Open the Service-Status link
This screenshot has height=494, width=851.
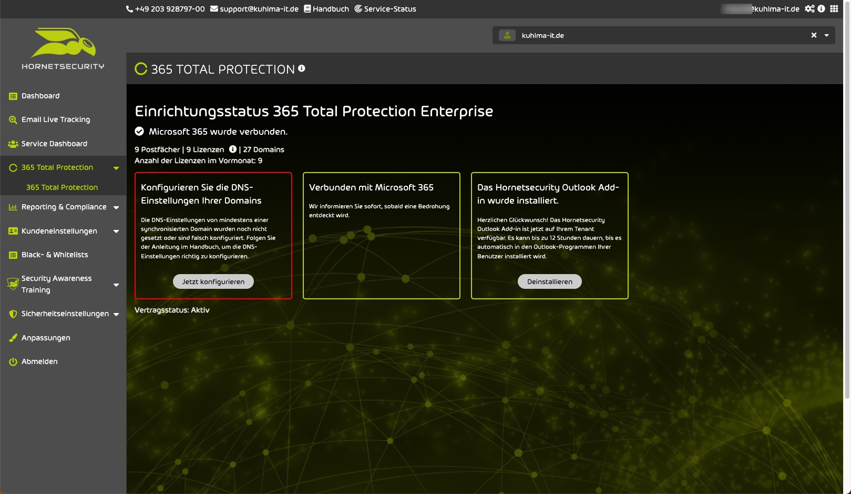pyautogui.click(x=390, y=9)
